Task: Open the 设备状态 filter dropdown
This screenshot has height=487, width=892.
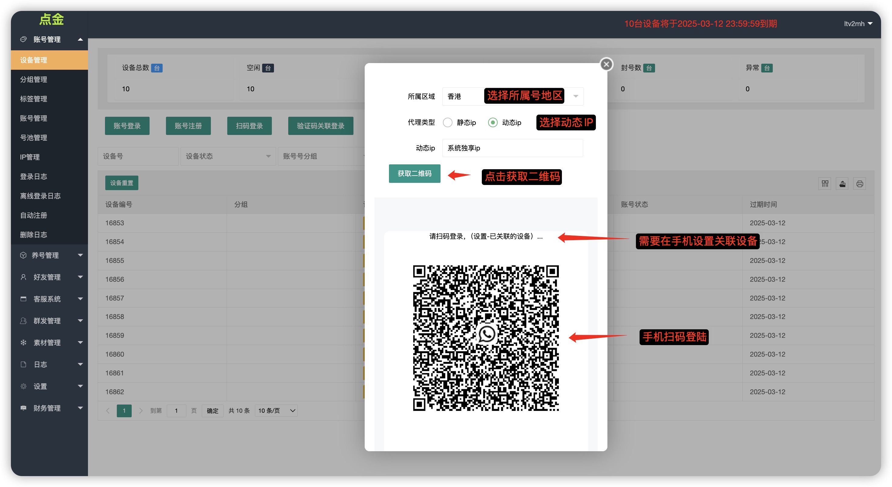Action: [228, 156]
